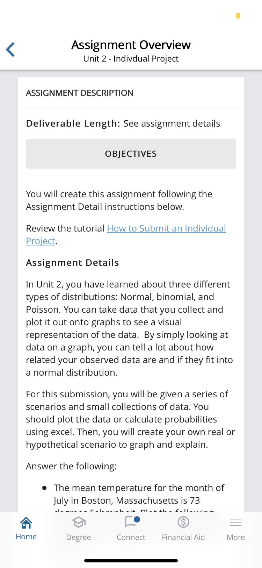Tap the blue notification badge on Connect
Viewport: 262px width, 568px height.
click(x=137, y=519)
